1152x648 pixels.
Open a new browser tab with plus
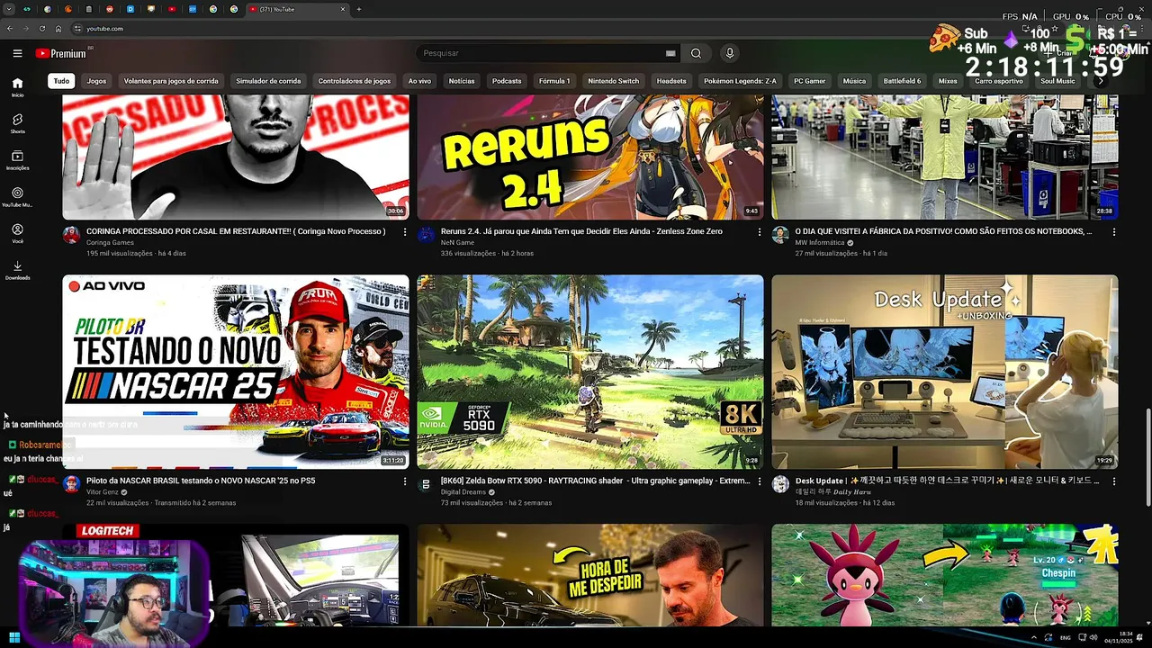pyautogui.click(x=359, y=9)
